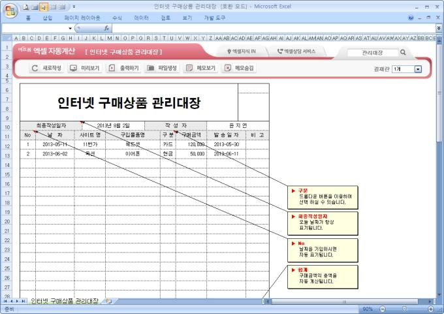This screenshot has width=444, height=314.
Task: Open the Quick Access Toolbar customize arrow
Action: pos(74,7)
